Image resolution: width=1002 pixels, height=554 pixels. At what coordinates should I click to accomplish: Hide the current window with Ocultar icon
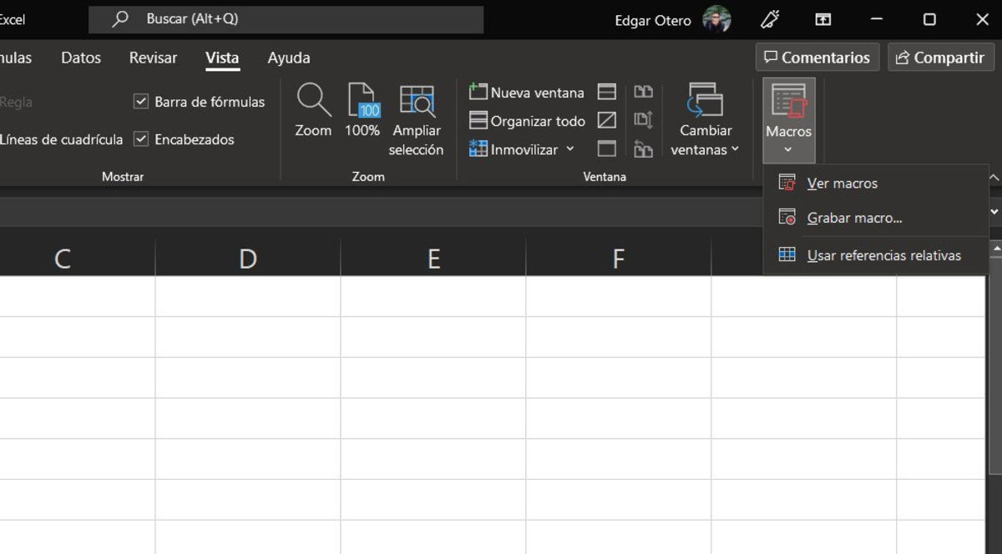click(x=606, y=120)
